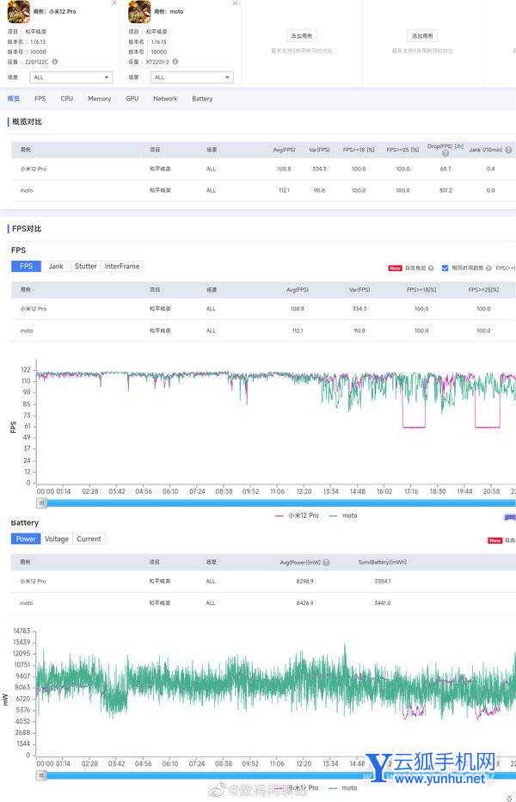Switch to the Battery top tab

pyautogui.click(x=202, y=98)
